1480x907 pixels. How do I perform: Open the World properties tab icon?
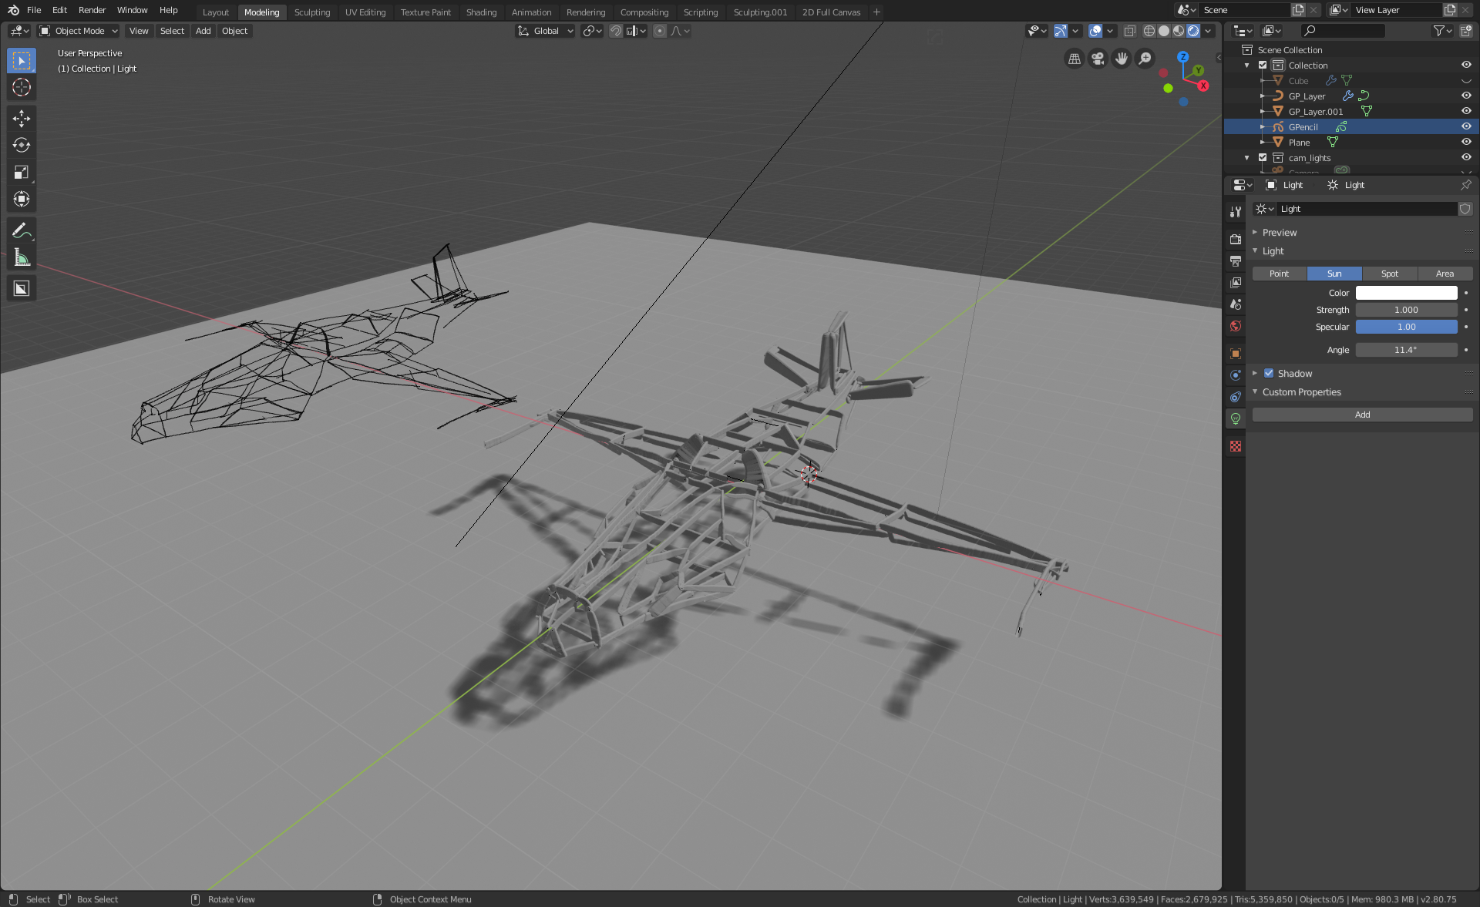click(x=1236, y=326)
